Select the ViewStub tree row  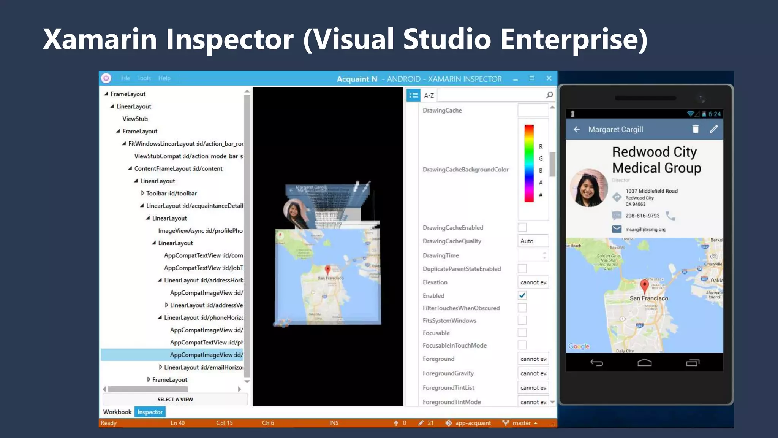pyautogui.click(x=135, y=119)
